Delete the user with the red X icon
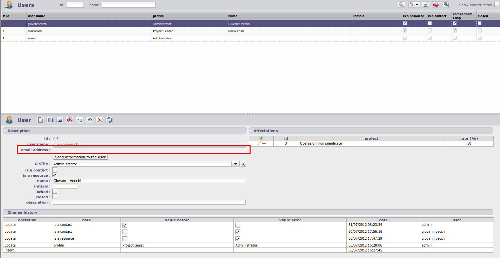Image resolution: width=500 pixels, height=258 pixels. [100, 120]
